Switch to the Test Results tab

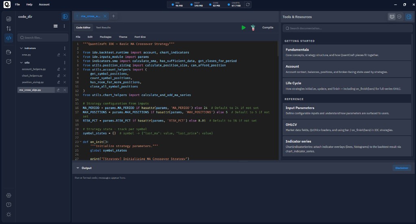(103, 28)
